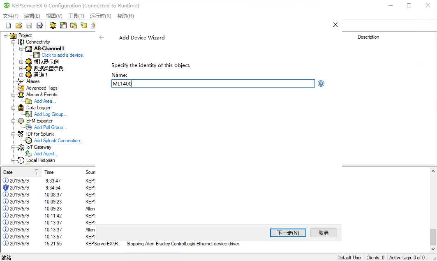Click the Local Historian icon
Screen dimensions: 437x261
coord(21,160)
